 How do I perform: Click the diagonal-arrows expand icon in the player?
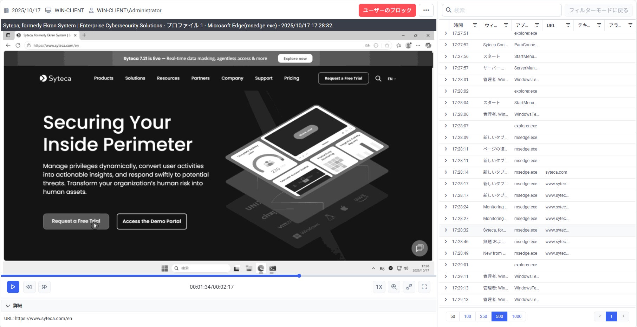[409, 287]
